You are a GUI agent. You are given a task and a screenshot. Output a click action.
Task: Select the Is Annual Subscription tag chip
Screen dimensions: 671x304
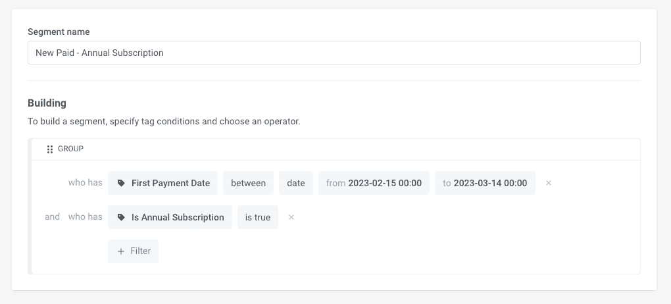coord(178,217)
